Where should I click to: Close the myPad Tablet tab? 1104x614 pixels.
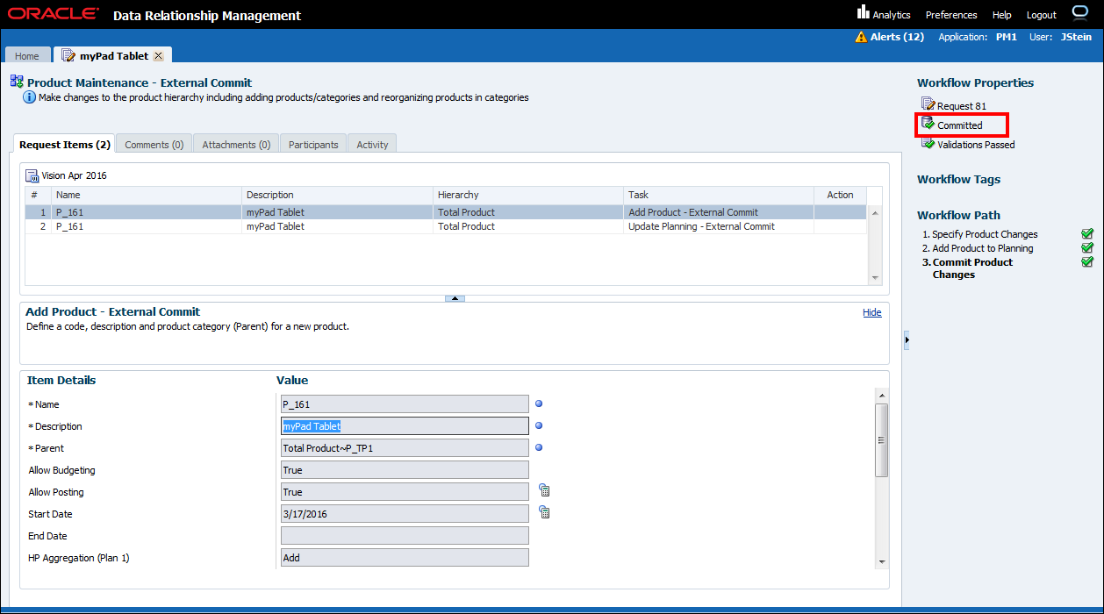[x=159, y=56]
